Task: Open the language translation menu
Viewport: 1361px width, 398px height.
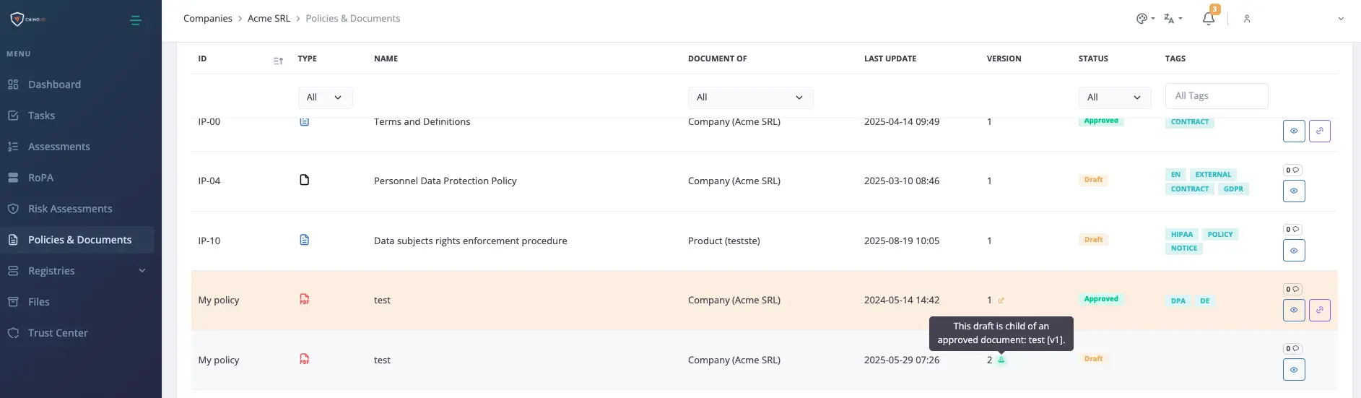Action: [x=1173, y=19]
